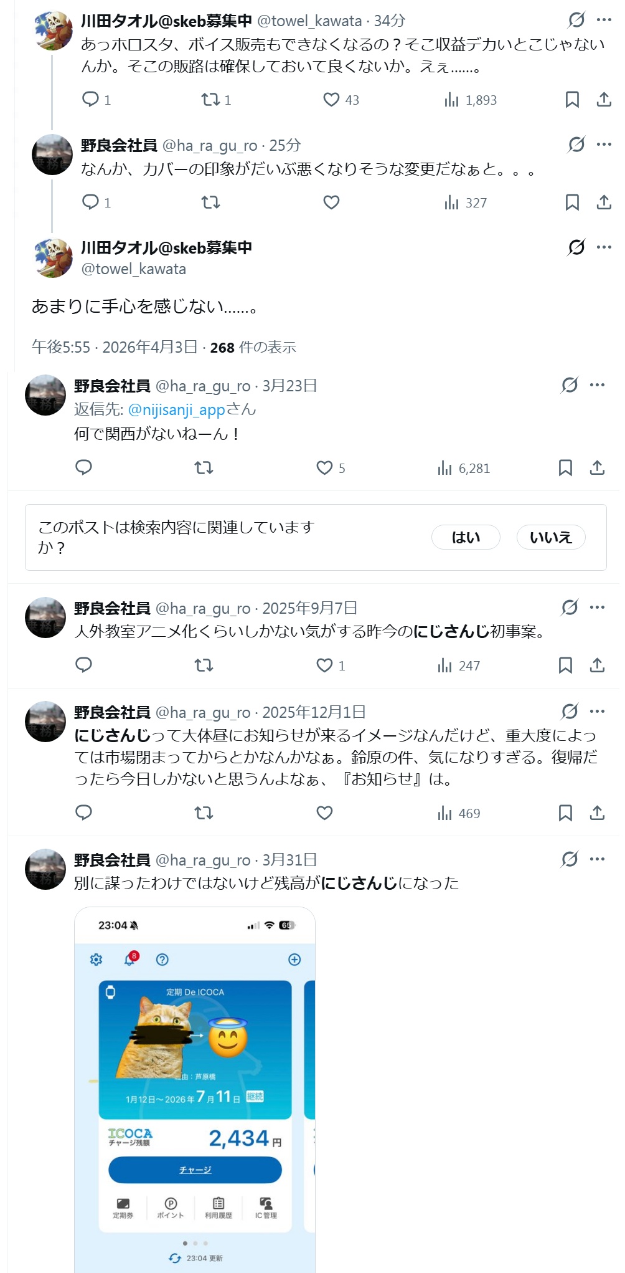Bookmark the カバーの印象 reply post

[572, 203]
